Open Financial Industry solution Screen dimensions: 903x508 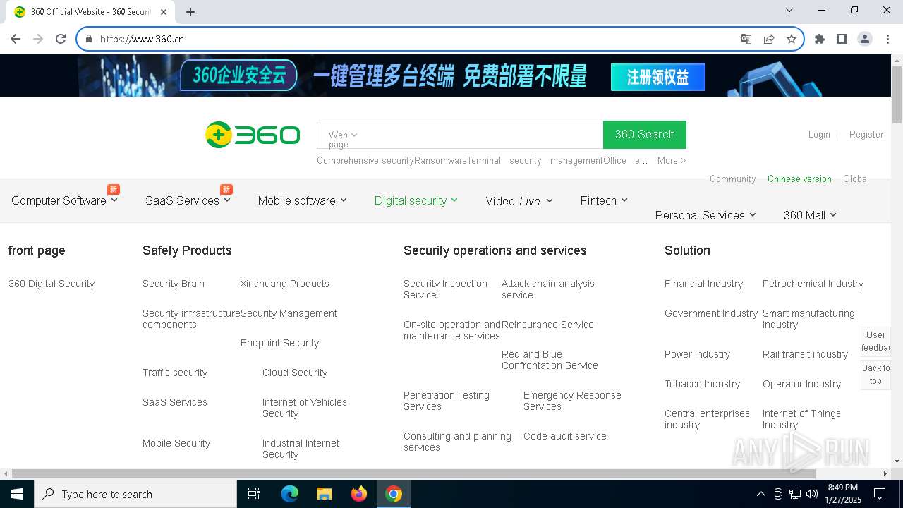(703, 284)
